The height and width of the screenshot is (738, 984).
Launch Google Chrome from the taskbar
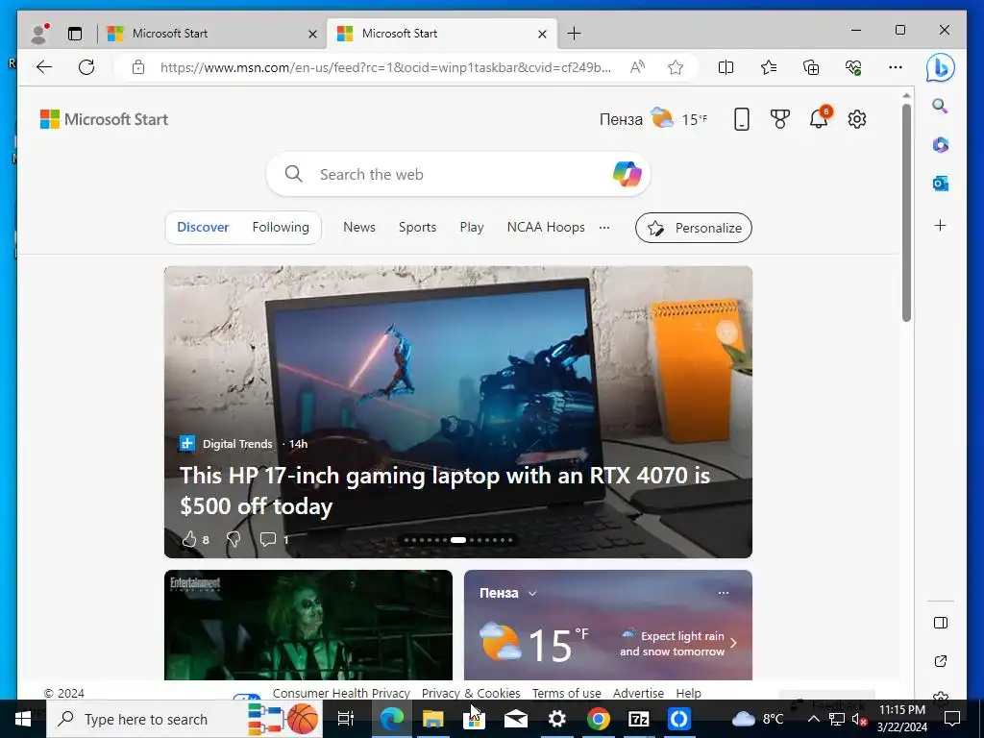pyautogui.click(x=598, y=719)
